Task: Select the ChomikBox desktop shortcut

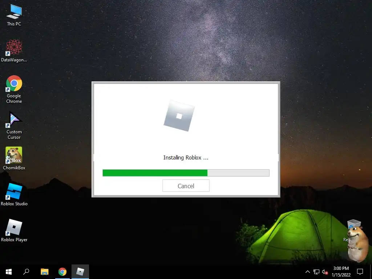Action: point(14,158)
